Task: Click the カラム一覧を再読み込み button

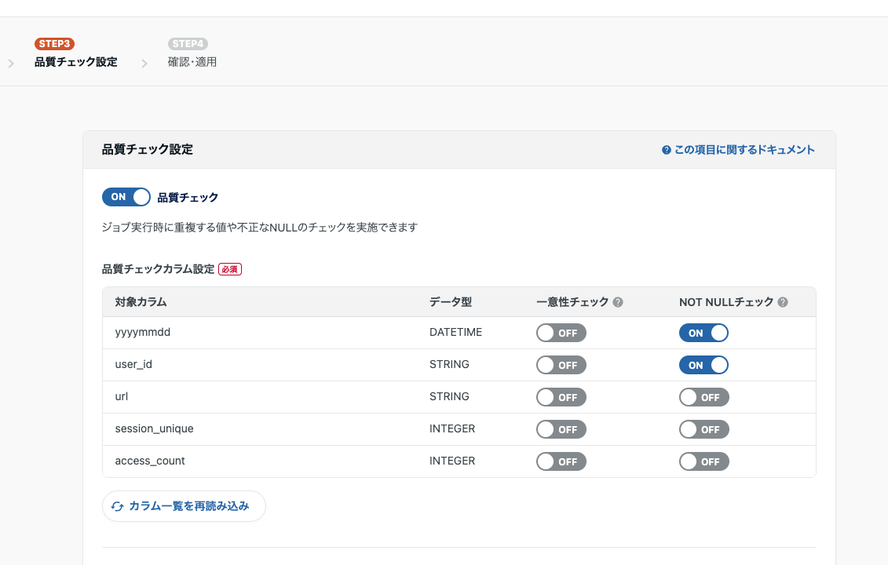Action: (x=184, y=506)
